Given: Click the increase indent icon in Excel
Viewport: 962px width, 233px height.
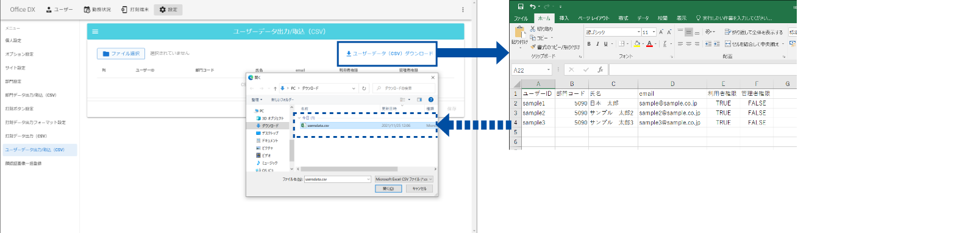Looking at the screenshot, I should click(716, 44).
